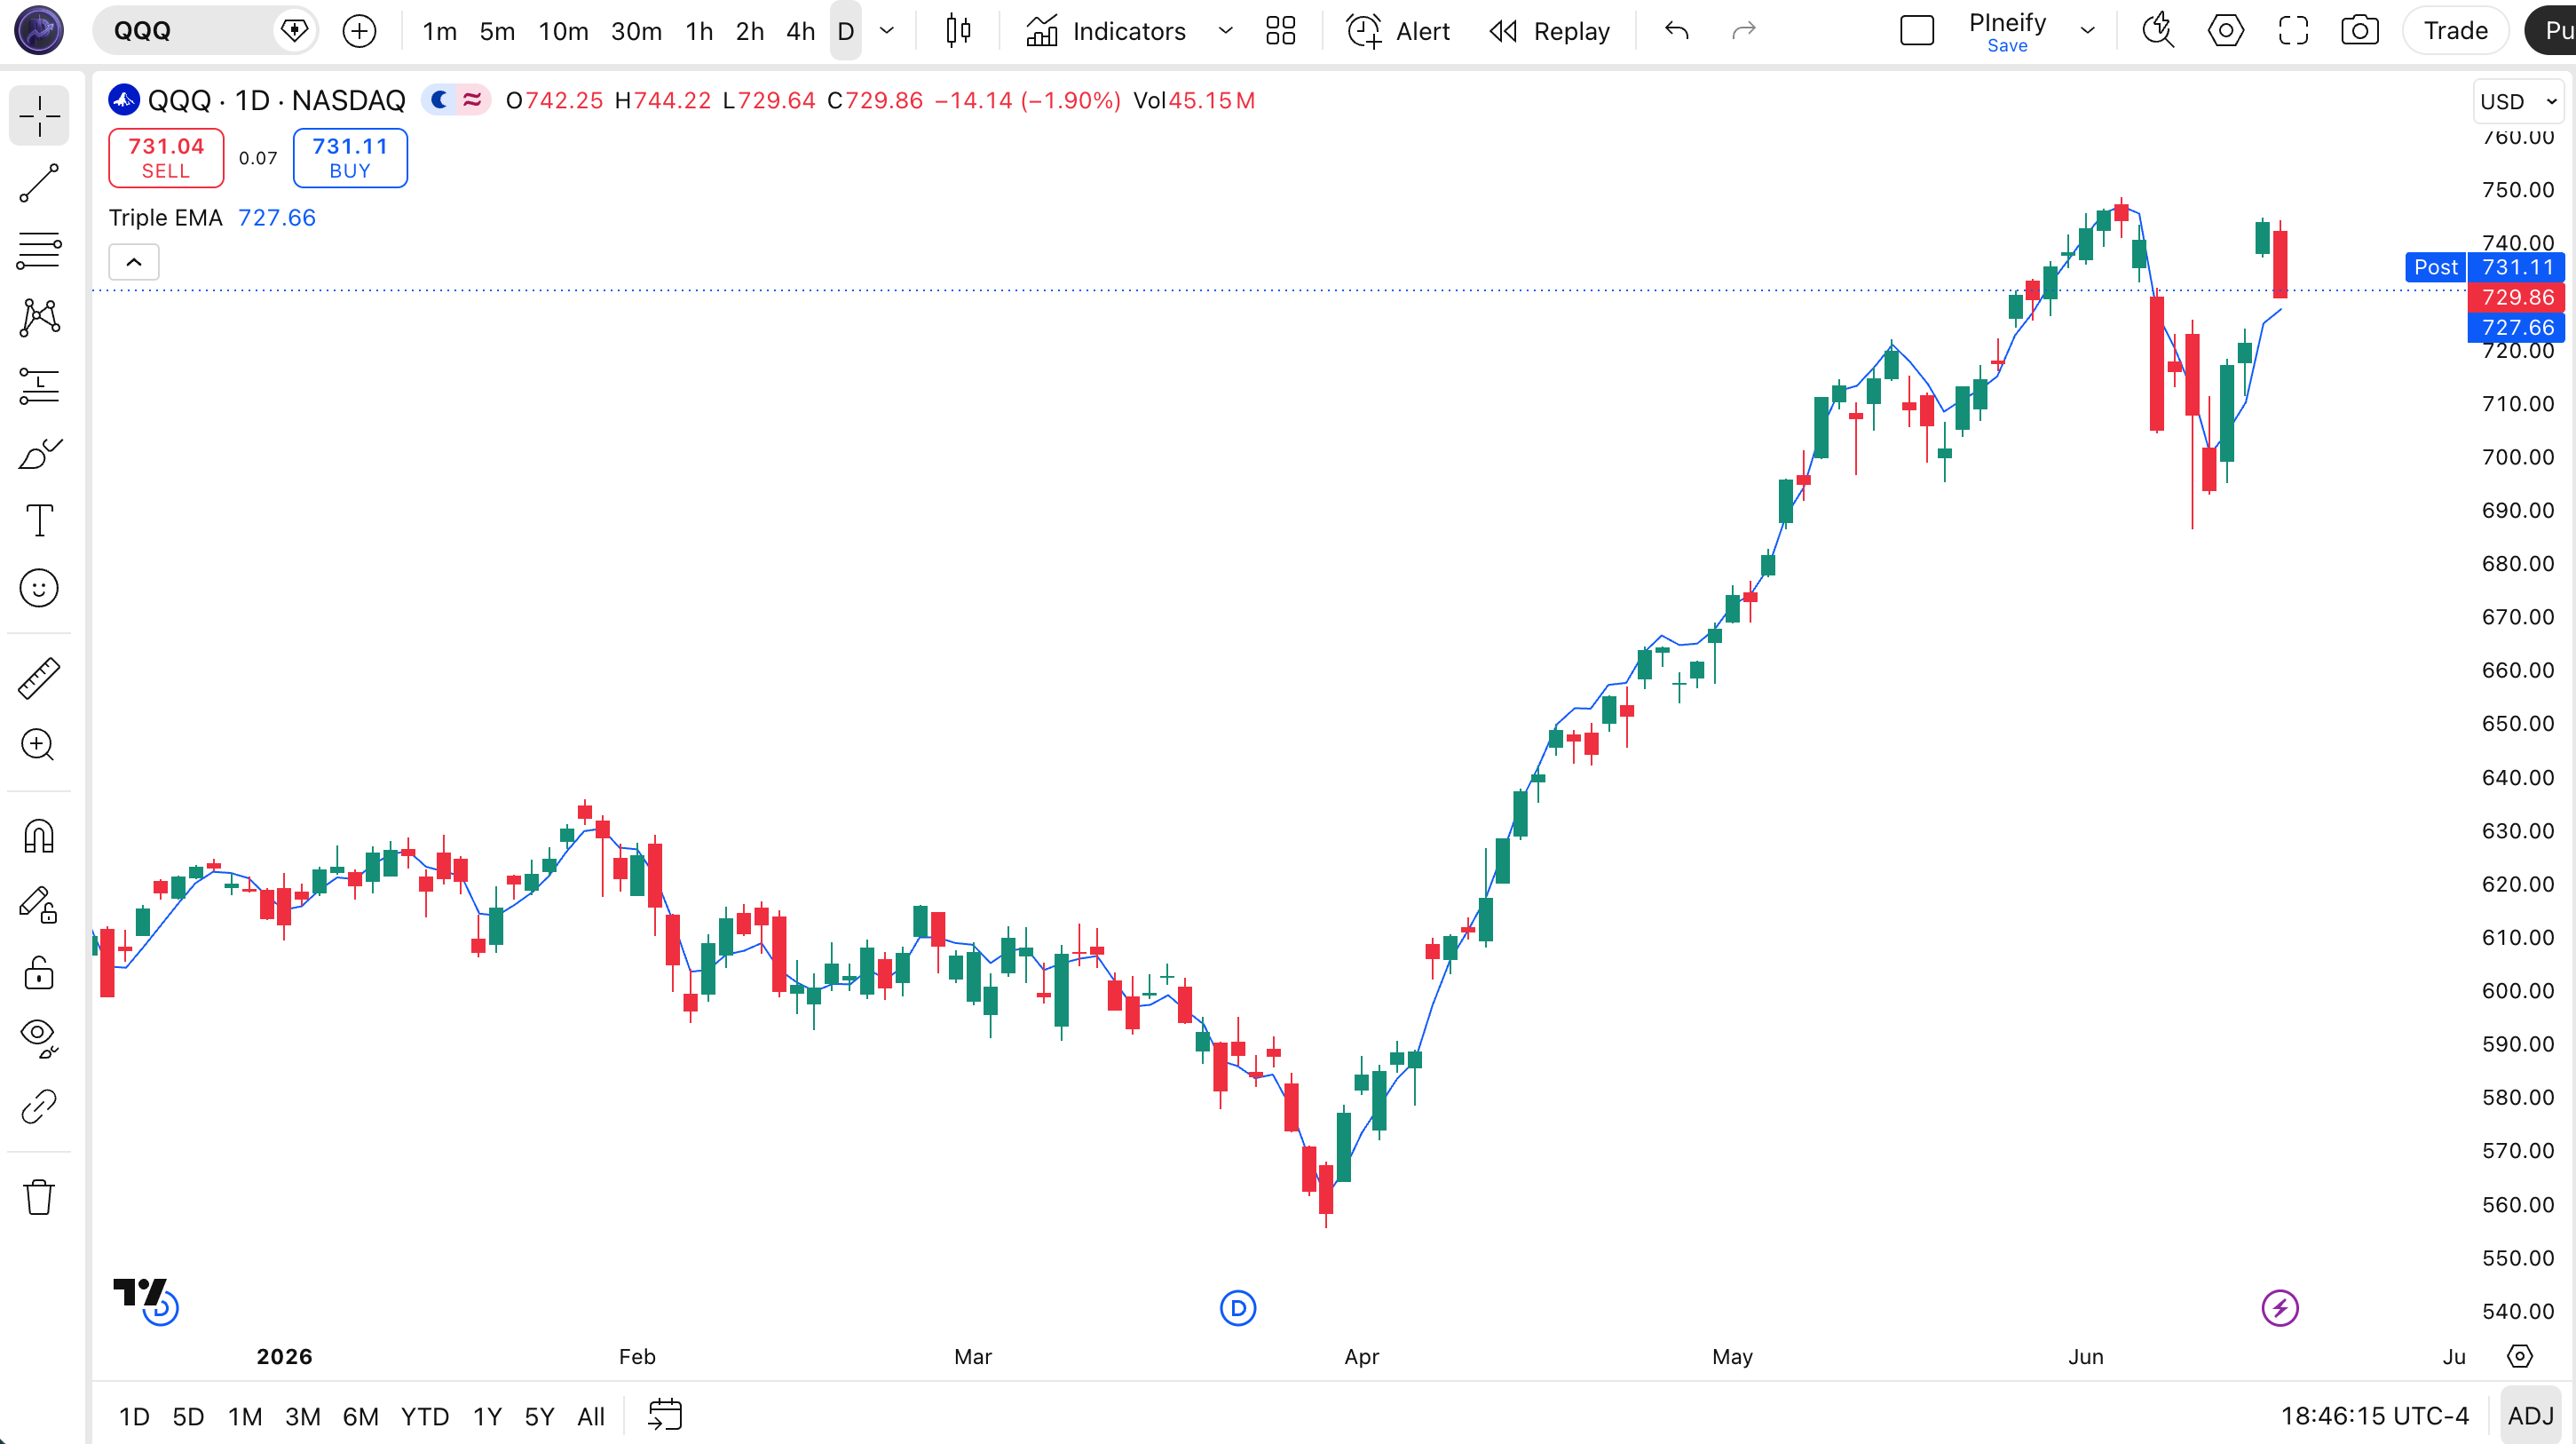Open the layout setup square icon
The height and width of the screenshot is (1444, 2576).
pos(1917,31)
